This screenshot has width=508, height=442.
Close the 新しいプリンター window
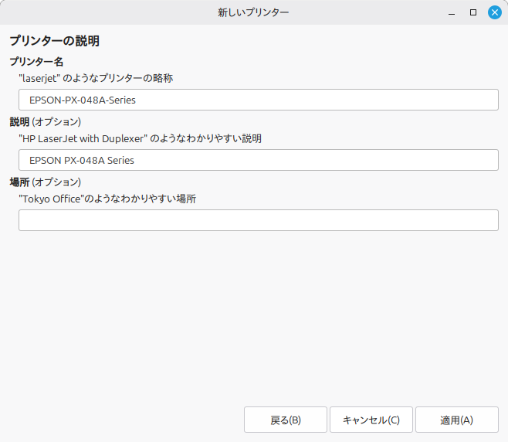[x=494, y=12]
